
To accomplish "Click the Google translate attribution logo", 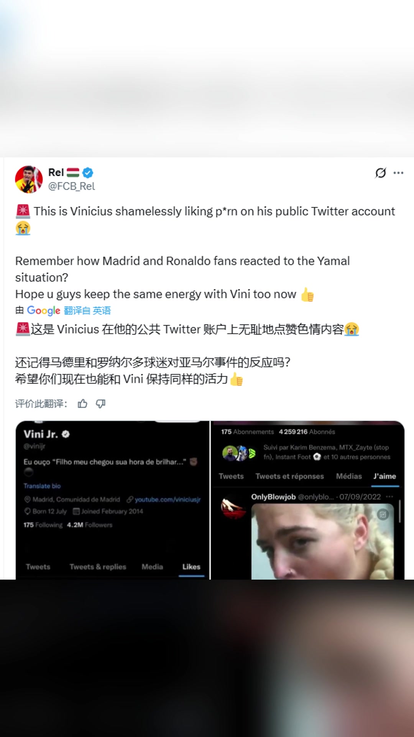I will 43,311.
